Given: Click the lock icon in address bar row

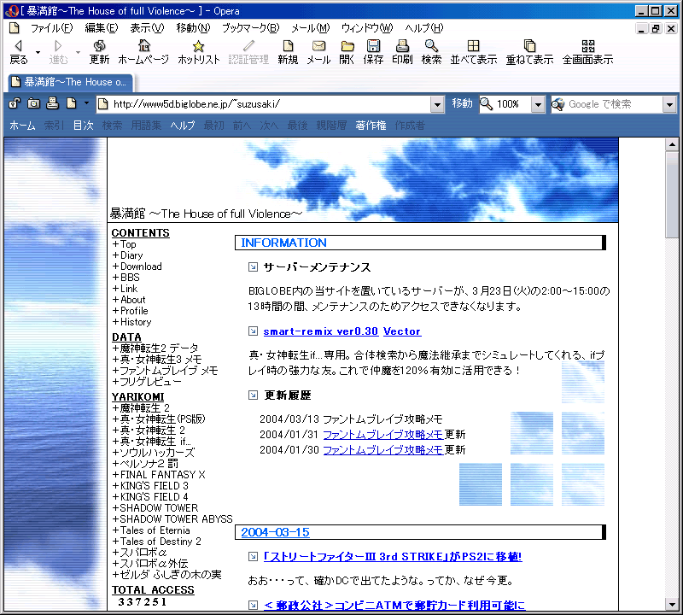Looking at the screenshot, I should coord(15,103).
